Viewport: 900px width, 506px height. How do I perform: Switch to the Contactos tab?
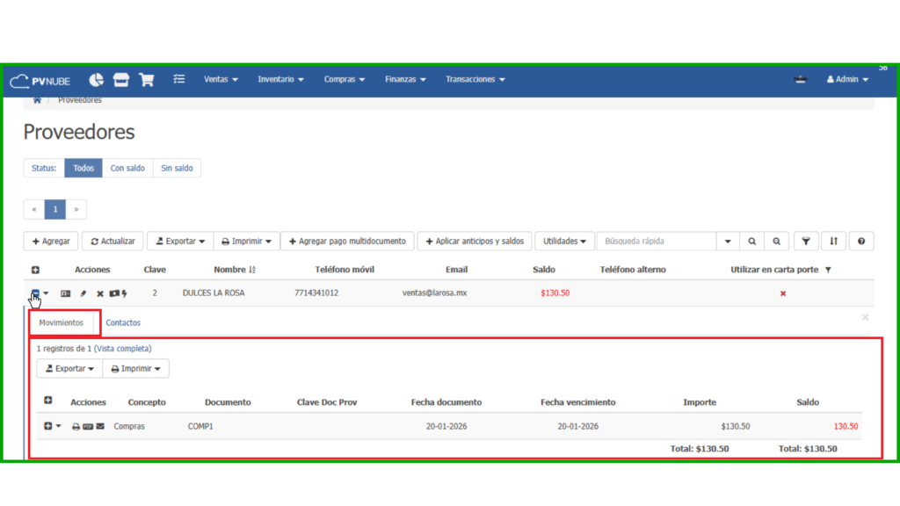click(123, 322)
